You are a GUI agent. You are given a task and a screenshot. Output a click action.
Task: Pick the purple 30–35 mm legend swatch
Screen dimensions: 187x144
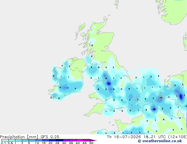pyautogui.click(x=66, y=140)
